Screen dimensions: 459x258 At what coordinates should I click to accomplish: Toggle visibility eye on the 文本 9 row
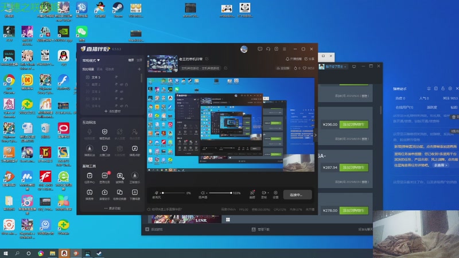[122, 99]
